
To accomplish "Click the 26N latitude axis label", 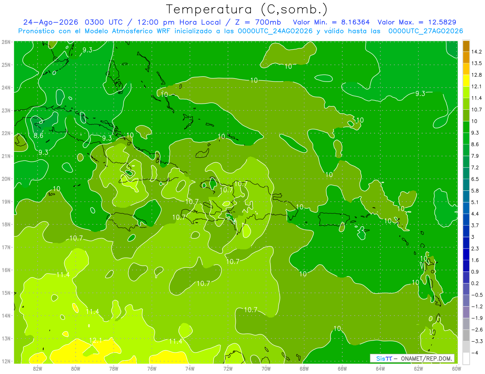I will tap(6, 42).
